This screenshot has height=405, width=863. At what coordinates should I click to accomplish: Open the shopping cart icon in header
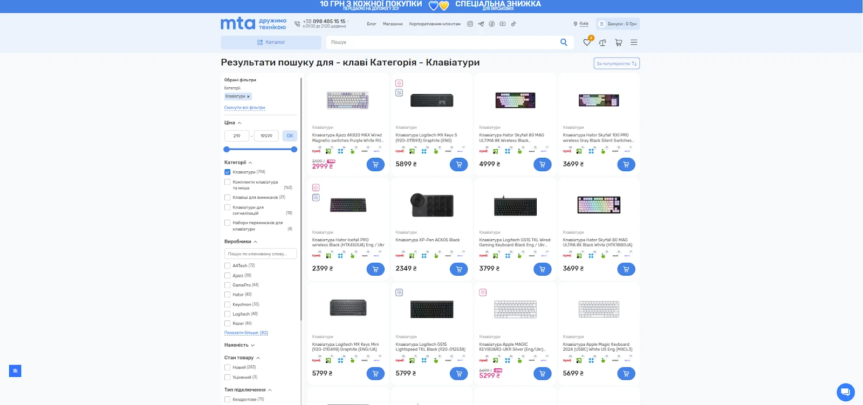(x=618, y=42)
